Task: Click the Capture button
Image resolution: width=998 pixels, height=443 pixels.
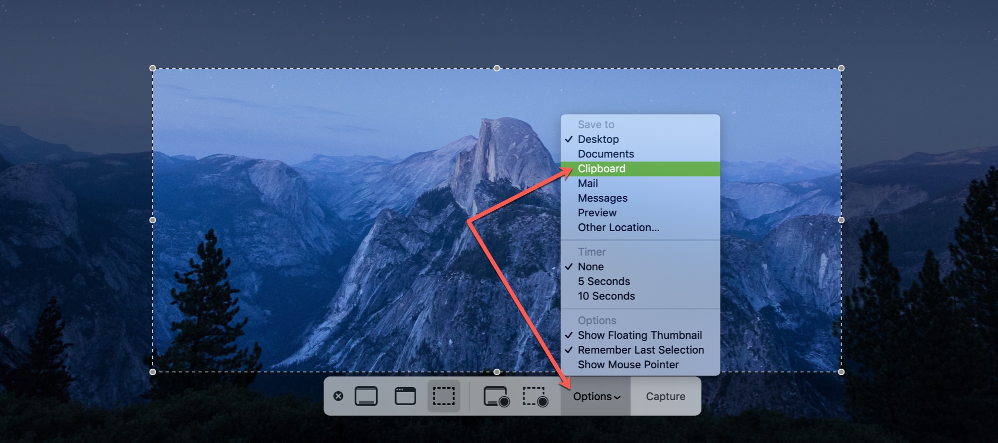Action: point(666,396)
